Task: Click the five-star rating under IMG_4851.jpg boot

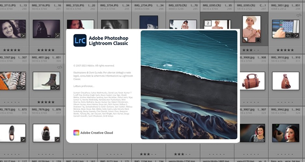Action: pyautogui.click(x=46, y=102)
